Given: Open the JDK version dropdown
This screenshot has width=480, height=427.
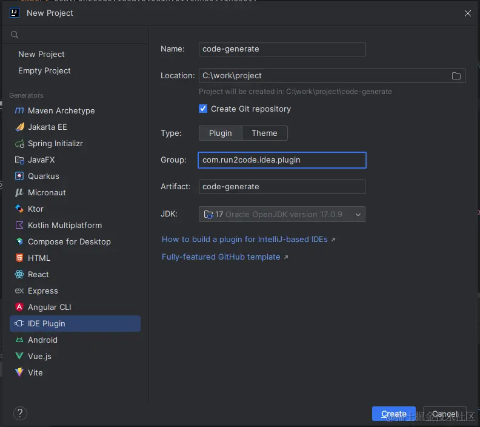Looking at the screenshot, I should (x=282, y=214).
